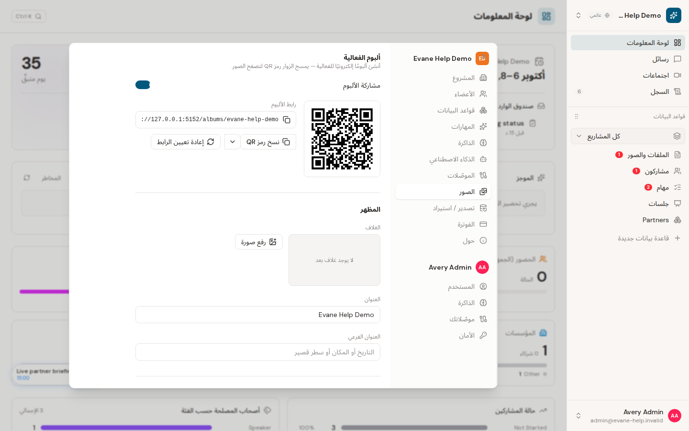Click المستخدم user icon

pyautogui.click(x=483, y=286)
